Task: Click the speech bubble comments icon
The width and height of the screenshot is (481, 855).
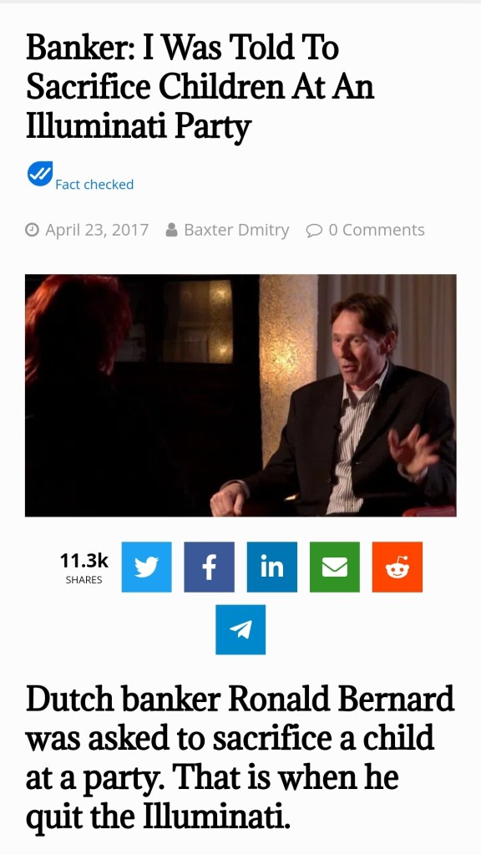Action: (314, 231)
